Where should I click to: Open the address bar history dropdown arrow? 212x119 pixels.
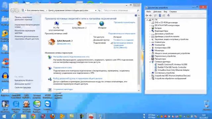[96, 10]
